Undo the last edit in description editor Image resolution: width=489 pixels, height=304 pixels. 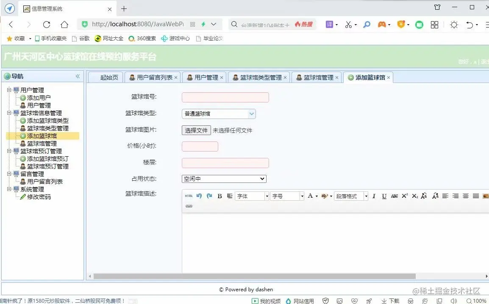coord(199,196)
